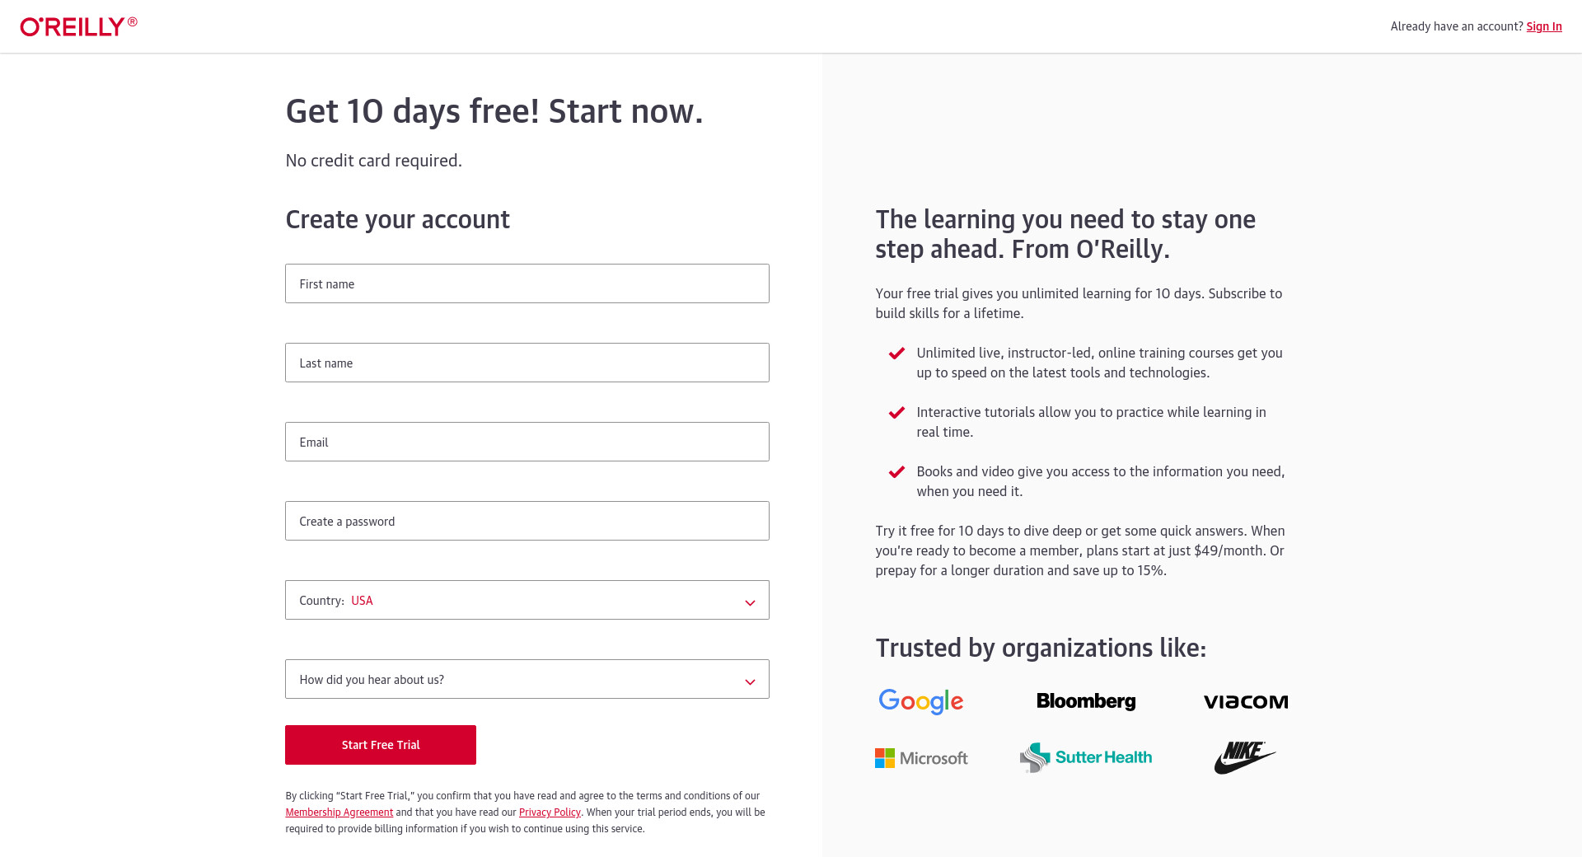The image size is (1582, 857).
Task: Click the chevron arrow in Country field
Action: coord(750,602)
